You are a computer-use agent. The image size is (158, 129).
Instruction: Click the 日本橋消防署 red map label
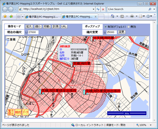pos(103,38)
